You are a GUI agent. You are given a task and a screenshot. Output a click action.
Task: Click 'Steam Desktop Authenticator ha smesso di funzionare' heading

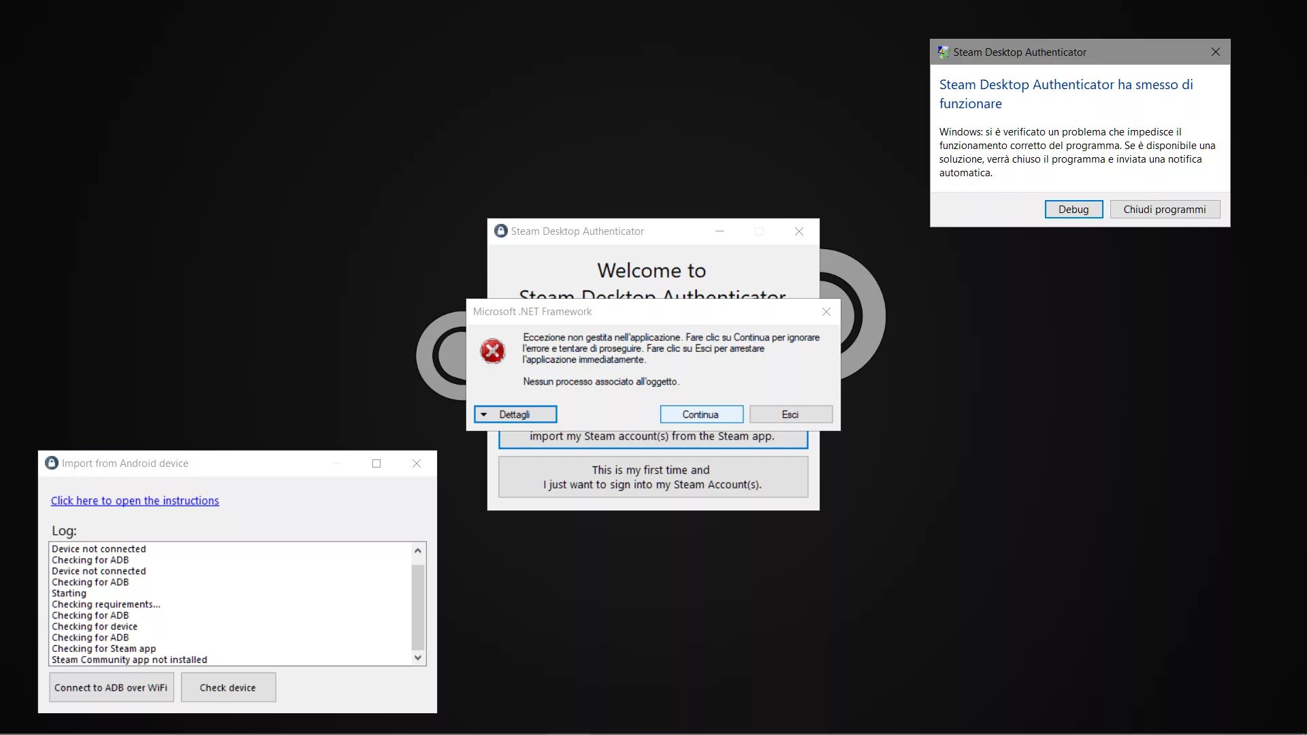(1066, 94)
